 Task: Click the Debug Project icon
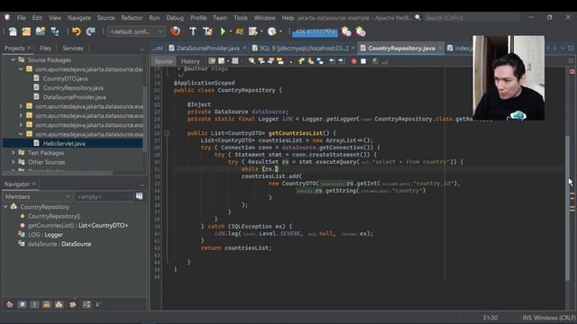click(x=253, y=32)
